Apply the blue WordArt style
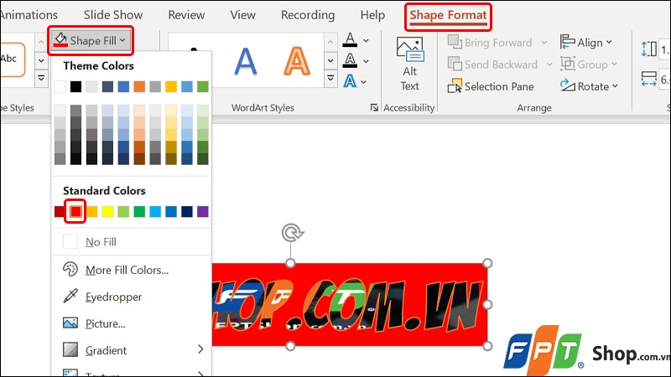This screenshot has height=377, width=671. tap(246, 61)
